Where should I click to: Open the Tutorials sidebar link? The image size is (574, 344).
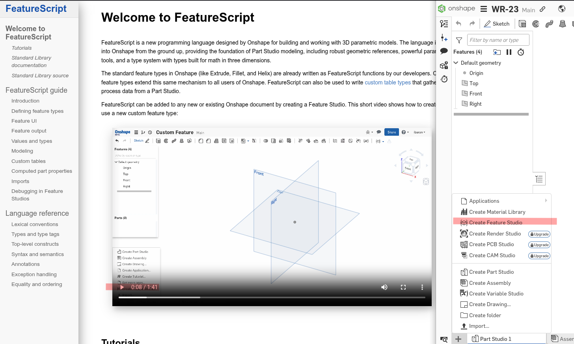(22, 48)
